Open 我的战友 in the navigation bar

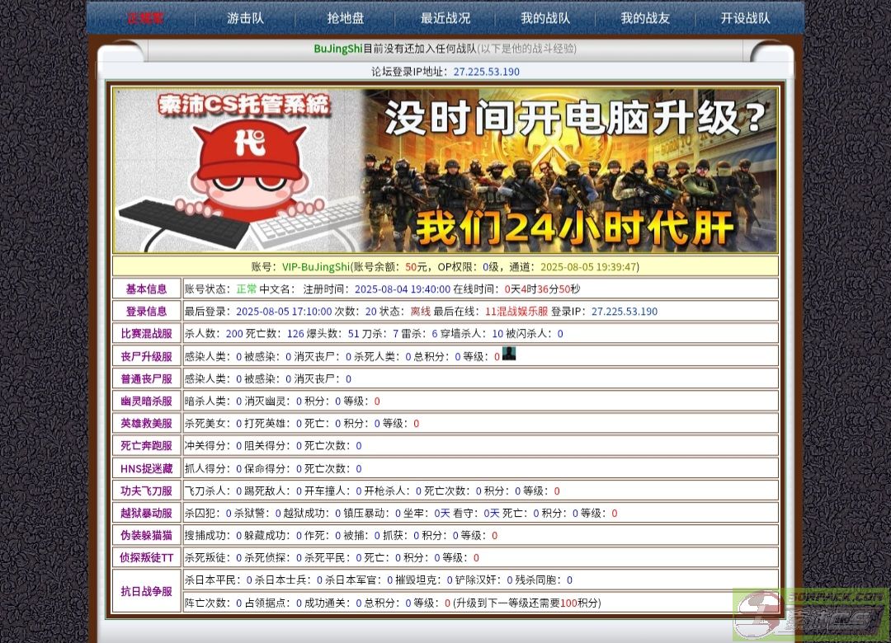coord(645,17)
